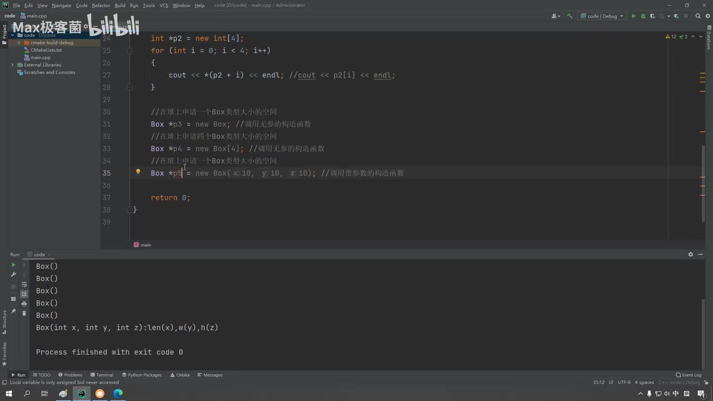Viewport: 713px width, 401px height.
Task: Show quick-fix lightbulb on line 35
Action: [138, 172]
